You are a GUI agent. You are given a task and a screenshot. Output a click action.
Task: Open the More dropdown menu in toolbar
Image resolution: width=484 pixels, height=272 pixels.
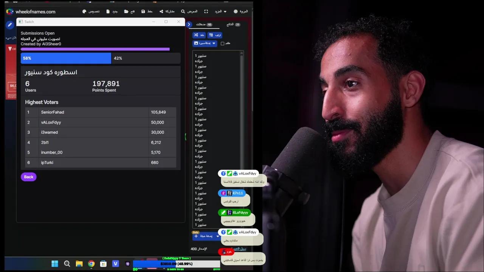click(220, 11)
